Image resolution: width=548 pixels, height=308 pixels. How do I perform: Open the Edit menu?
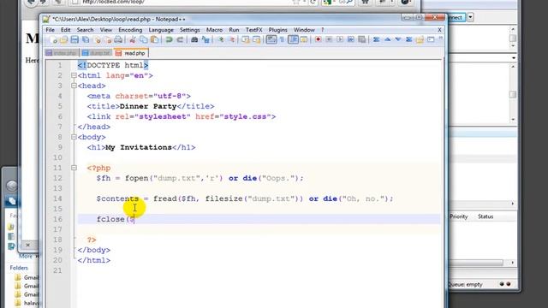pyautogui.click(x=65, y=30)
